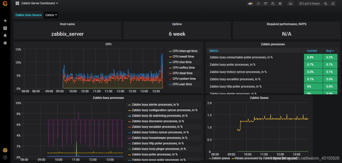This screenshot has height=163, width=342.
Task: Open the Grafana logo home menu
Action: [5, 4]
